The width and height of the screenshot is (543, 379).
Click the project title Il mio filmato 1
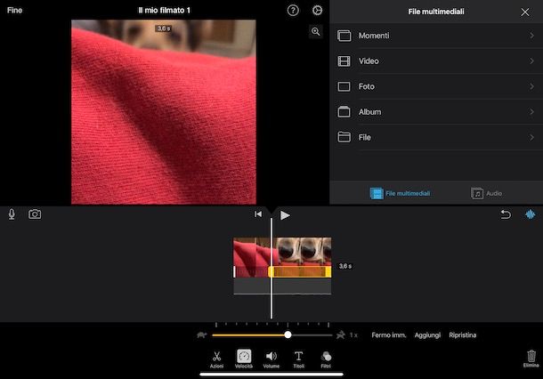pos(164,11)
